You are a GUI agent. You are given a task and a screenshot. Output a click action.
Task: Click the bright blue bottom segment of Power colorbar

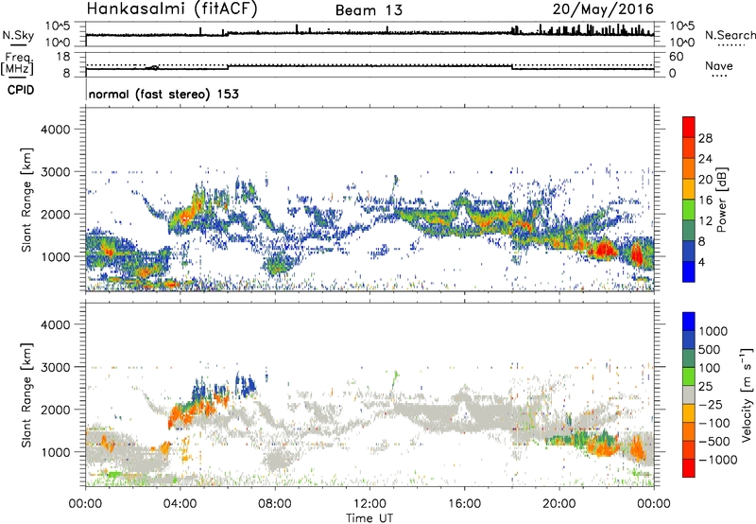[689, 271]
